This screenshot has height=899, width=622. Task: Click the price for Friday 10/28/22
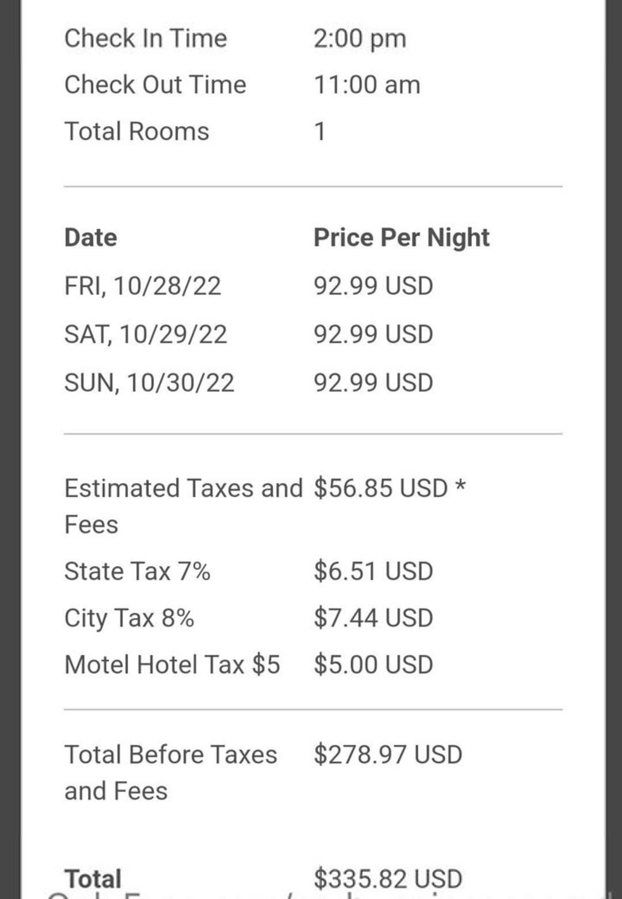373,286
